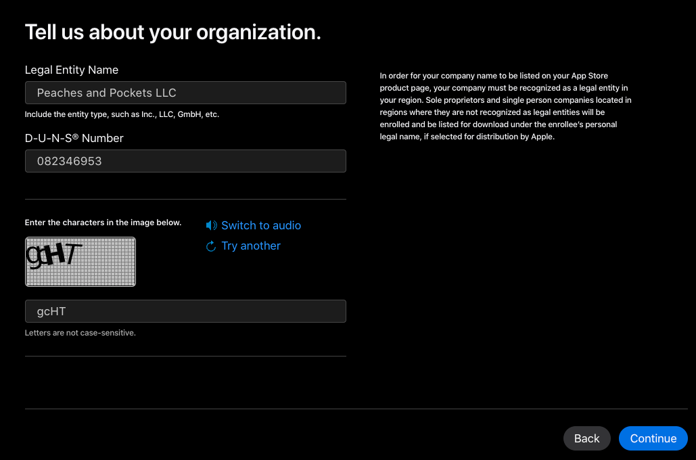696x460 pixels.
Task: Select the captcha answer field containing gcHT
Action: (x=185, y=311)
